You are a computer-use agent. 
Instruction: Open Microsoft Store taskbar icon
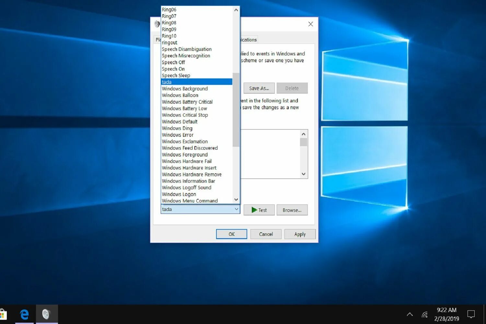3,314
